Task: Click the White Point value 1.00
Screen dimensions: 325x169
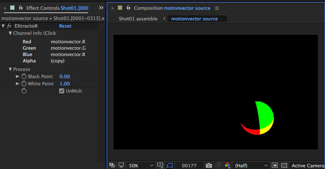Action: [x=65, y=84]
